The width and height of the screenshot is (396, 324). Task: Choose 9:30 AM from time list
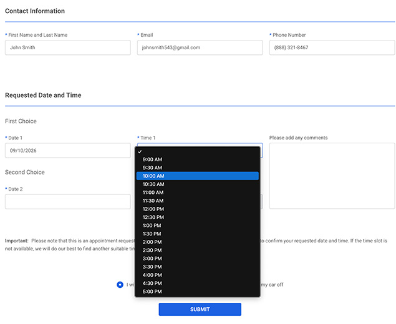198,168
